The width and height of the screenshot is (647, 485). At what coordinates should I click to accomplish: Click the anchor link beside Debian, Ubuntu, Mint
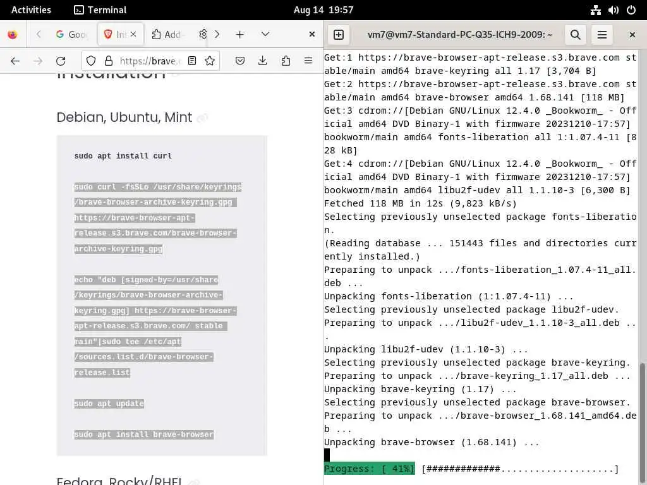202,118
